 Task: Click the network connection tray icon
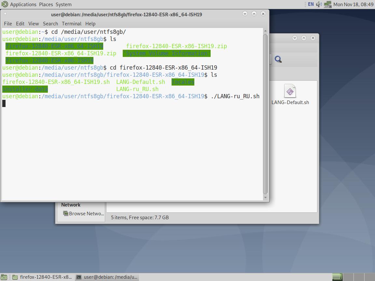pyautogui.click(x=327, y=4)
